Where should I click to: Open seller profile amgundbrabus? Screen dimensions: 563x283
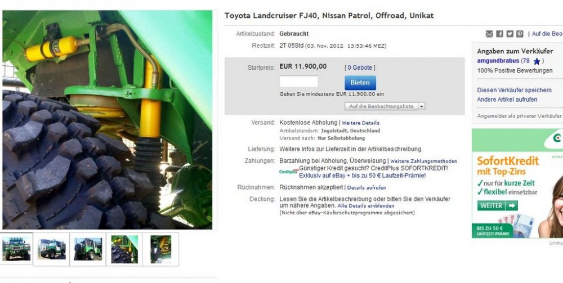pos(498,61)
